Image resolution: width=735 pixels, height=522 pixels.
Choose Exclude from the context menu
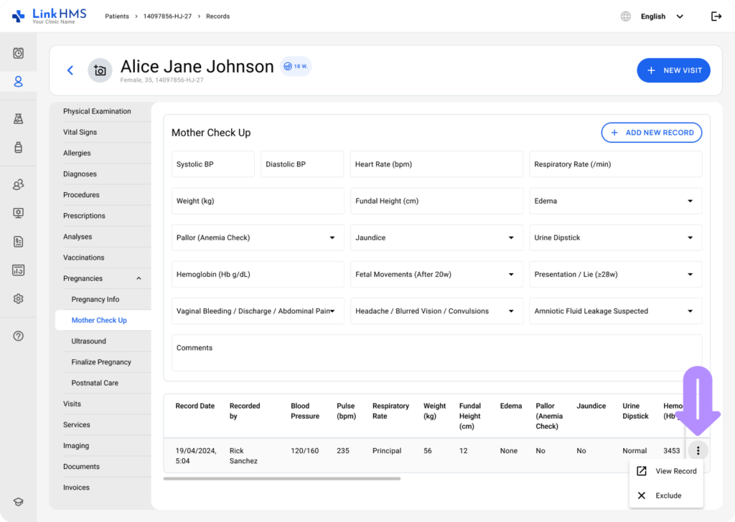(x=666, y=495)
